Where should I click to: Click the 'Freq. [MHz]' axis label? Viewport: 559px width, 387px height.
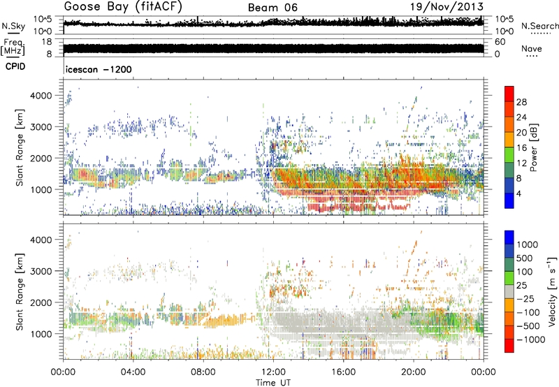click(x=13, y=48)
